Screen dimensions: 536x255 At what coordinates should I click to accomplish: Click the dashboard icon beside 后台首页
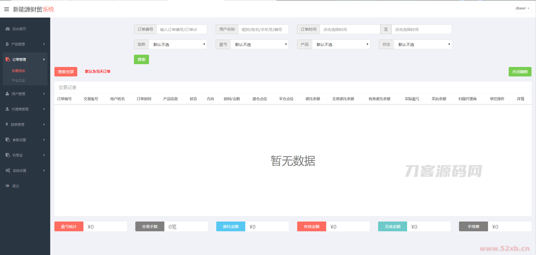[8, 29]
